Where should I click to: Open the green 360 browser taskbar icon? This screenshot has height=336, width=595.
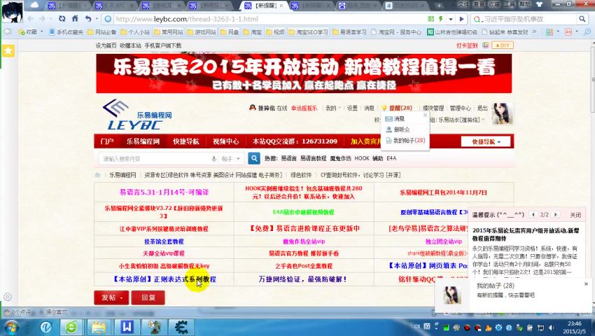71,327
